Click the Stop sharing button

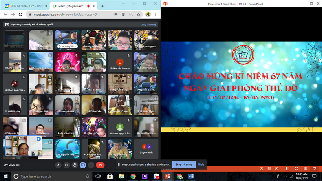[183, 165]
